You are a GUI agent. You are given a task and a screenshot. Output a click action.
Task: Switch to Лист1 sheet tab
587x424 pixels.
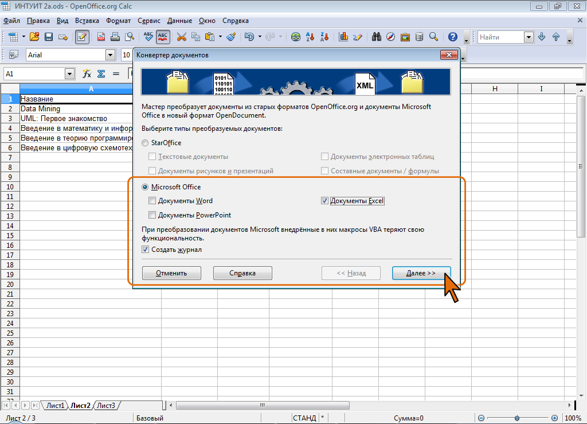55,405
